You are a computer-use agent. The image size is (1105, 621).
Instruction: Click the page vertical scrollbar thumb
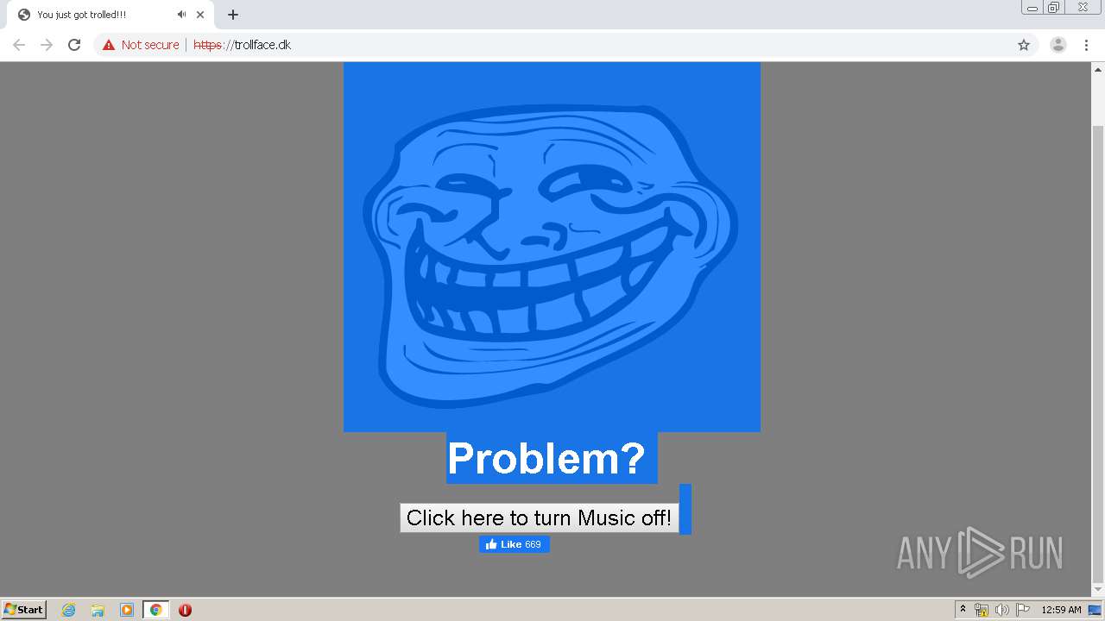(x=1098, y=354)
